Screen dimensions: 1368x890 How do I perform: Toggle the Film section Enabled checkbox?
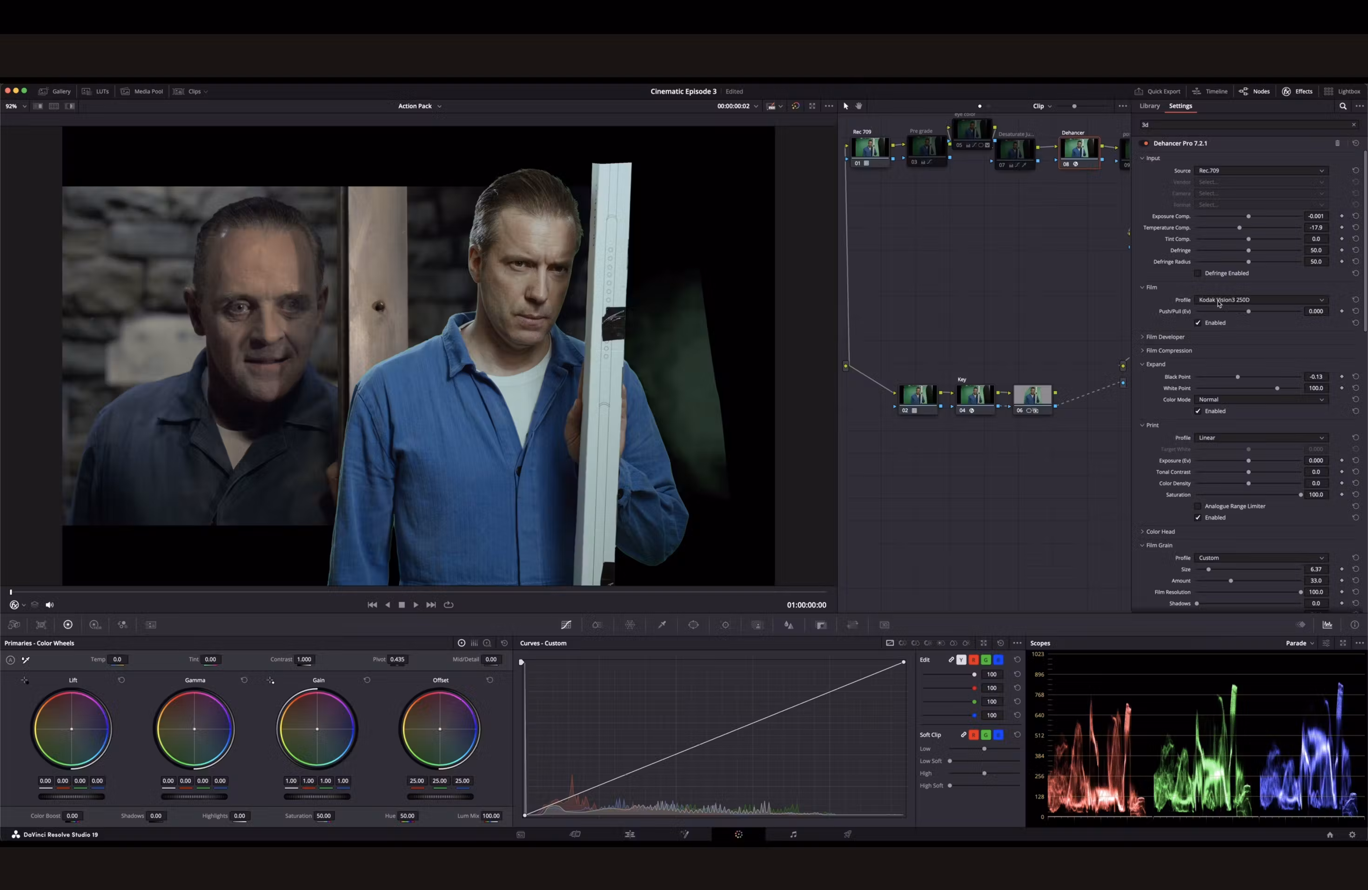tap(1198, 323)
